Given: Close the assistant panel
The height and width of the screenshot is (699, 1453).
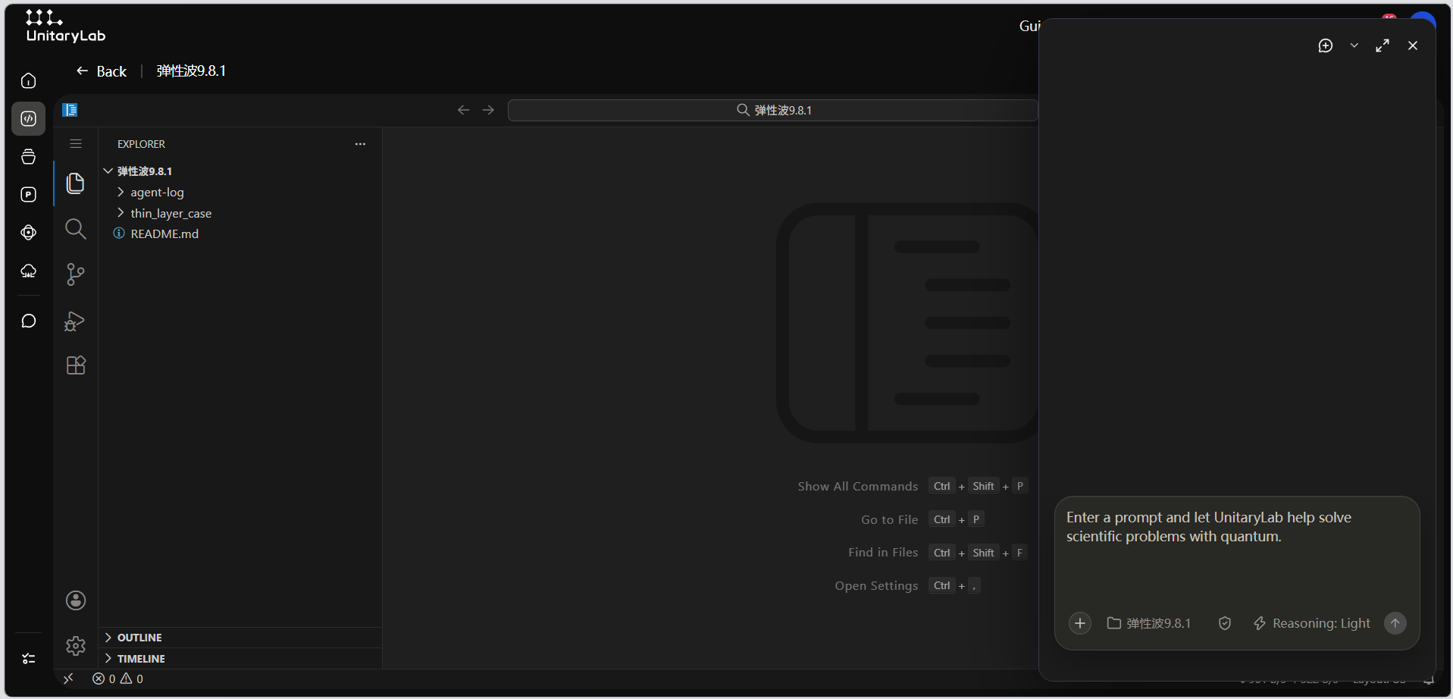Looking at the screenshot, I should pyautogui.click(x=1413, y=45).
